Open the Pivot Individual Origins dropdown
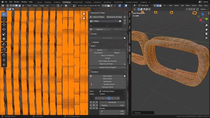 point(112,91)
